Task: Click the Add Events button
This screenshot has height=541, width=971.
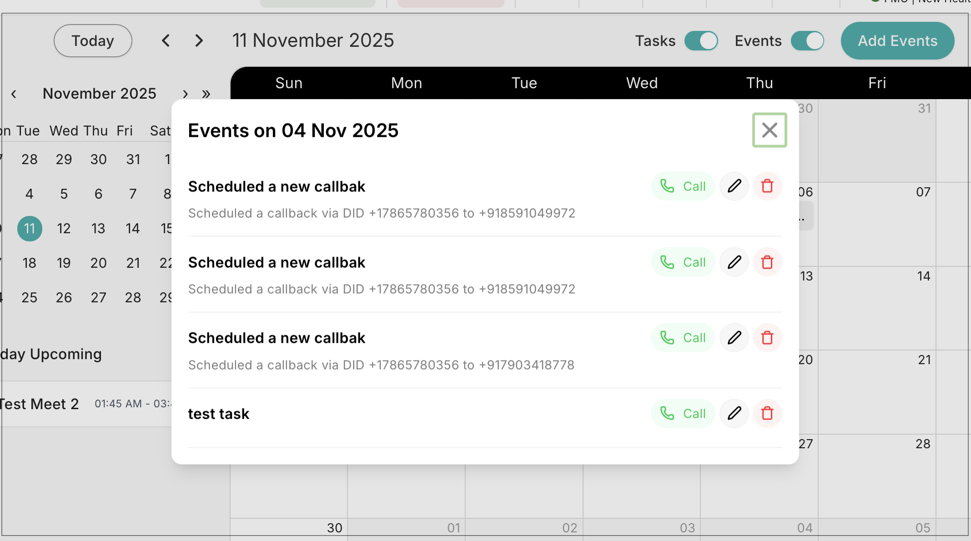Action: [897, 41]
